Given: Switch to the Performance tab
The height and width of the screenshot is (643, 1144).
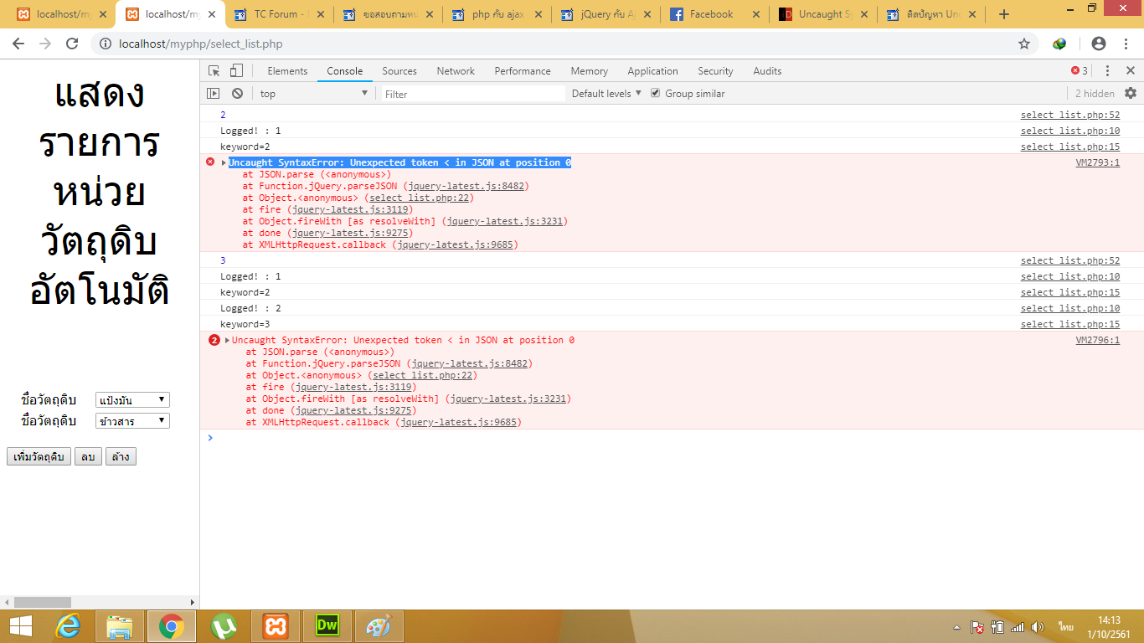Looking at the screenshot, I should 523,71.
